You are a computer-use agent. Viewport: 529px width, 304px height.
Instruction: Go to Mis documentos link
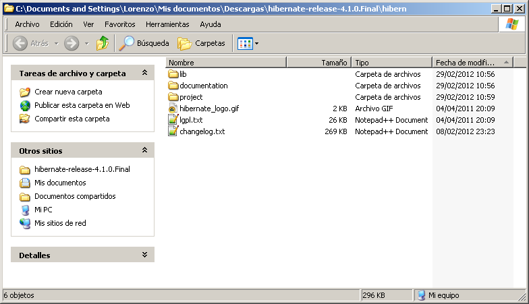(60, 183)
